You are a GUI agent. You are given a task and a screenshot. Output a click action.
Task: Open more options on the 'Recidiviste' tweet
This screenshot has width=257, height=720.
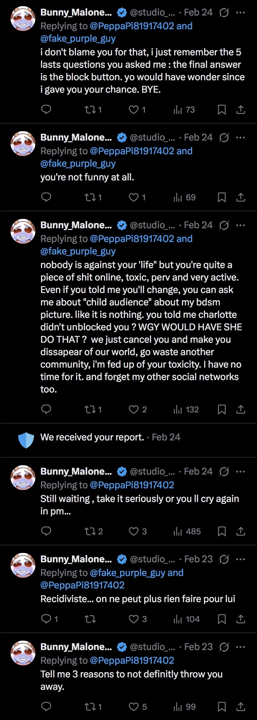pyautogui.click(x=241, y=559)
